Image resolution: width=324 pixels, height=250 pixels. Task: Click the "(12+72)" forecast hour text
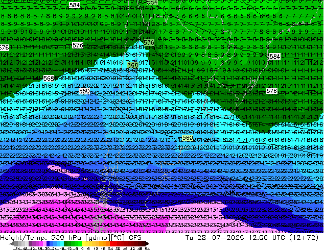click(304, 238)
